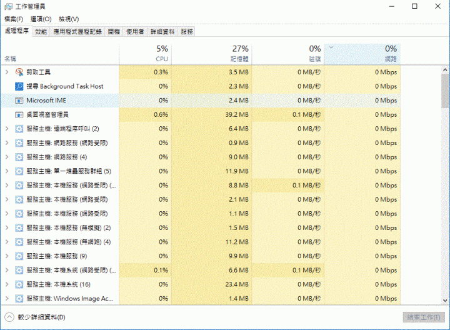Select the 處理程序 tab
This screenshot has height=330, width=450.
coord(17,31)
